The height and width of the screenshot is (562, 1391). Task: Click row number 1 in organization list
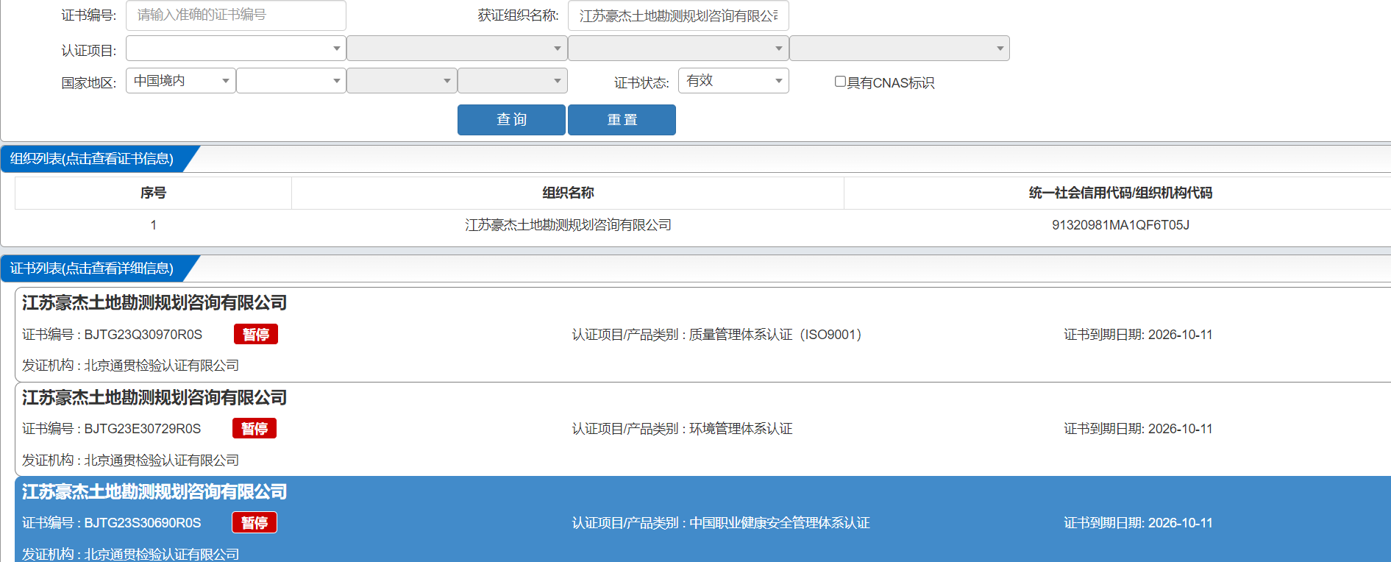(153, 225)
